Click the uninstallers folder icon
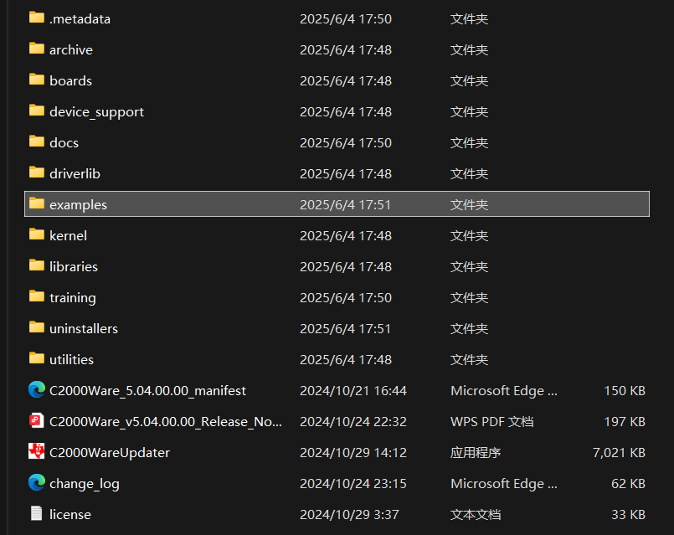This screenshot has height=535, width=674. pyautogui.click(x=37, y=327)
